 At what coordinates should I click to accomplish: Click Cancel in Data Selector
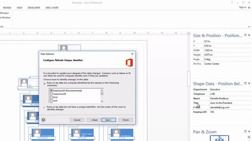[77, 120]
